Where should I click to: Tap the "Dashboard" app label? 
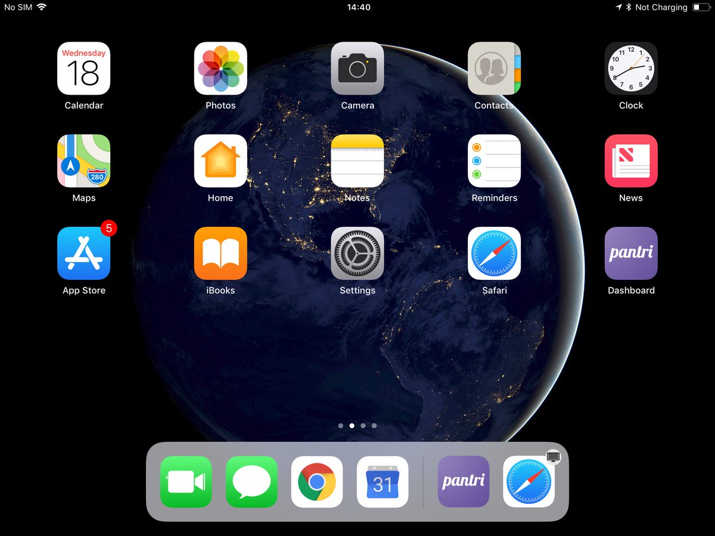[x=631, y=291]
